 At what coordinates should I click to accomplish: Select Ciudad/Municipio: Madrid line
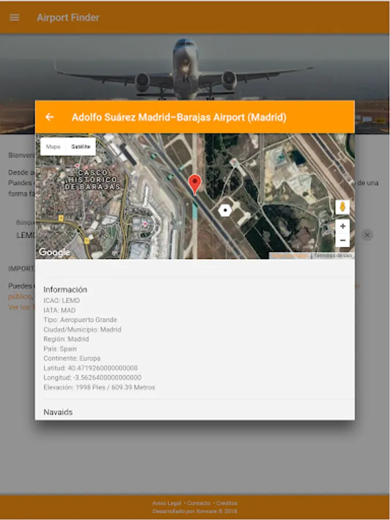coord(82,330)
